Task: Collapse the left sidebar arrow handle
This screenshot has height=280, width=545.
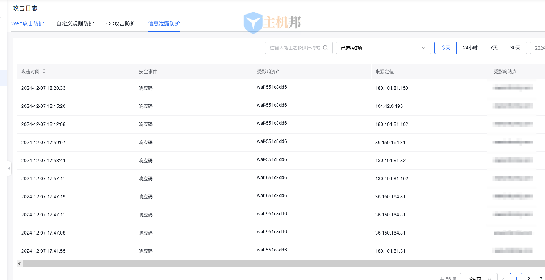Action: 9,168
